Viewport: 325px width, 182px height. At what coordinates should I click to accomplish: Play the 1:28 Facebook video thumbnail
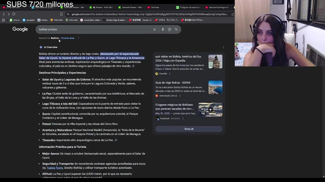[x=210, y=109]
